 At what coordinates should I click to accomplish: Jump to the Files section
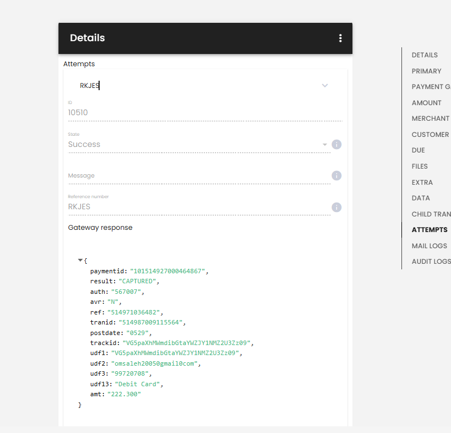419,166
